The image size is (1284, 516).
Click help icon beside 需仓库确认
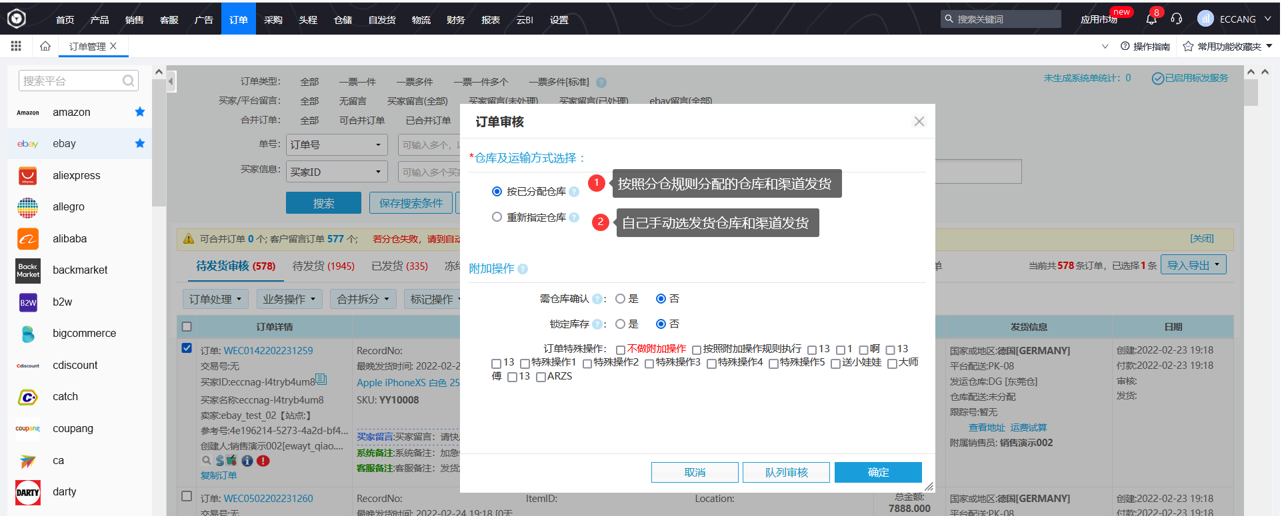[x=597, y=299]
